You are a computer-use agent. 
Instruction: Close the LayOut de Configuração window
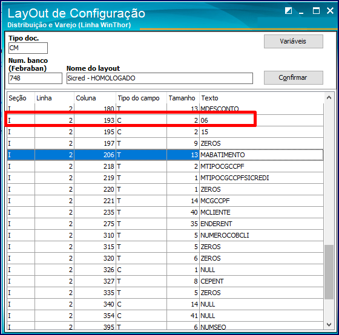coord(330,11)
